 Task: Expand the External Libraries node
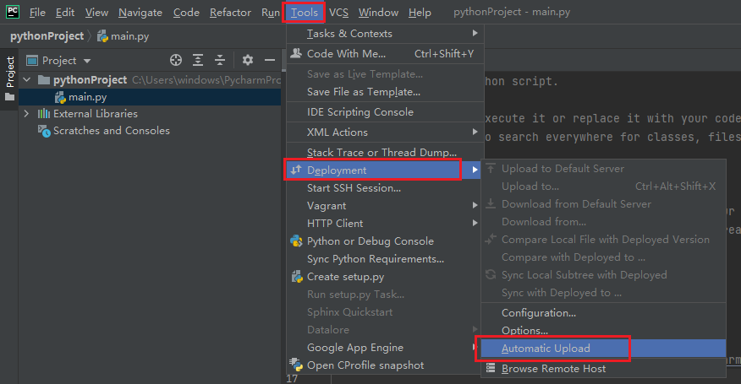[x=26, y=114]
